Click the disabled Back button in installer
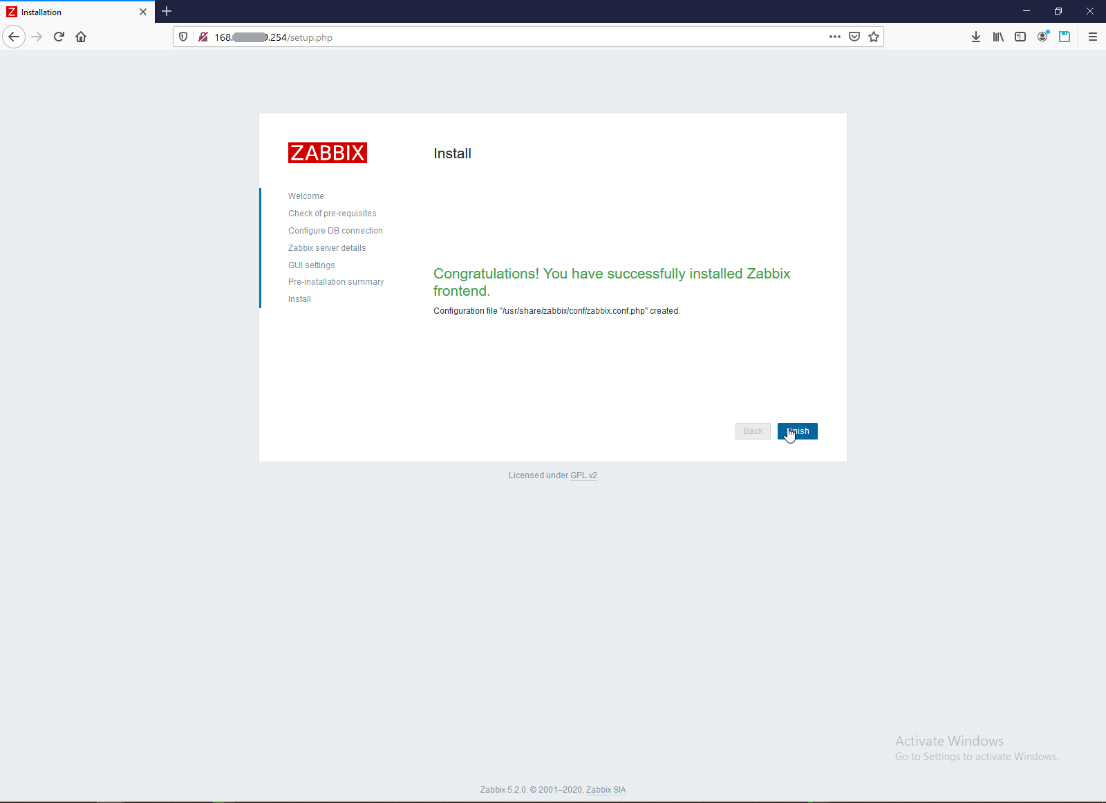 pos(753,431)
